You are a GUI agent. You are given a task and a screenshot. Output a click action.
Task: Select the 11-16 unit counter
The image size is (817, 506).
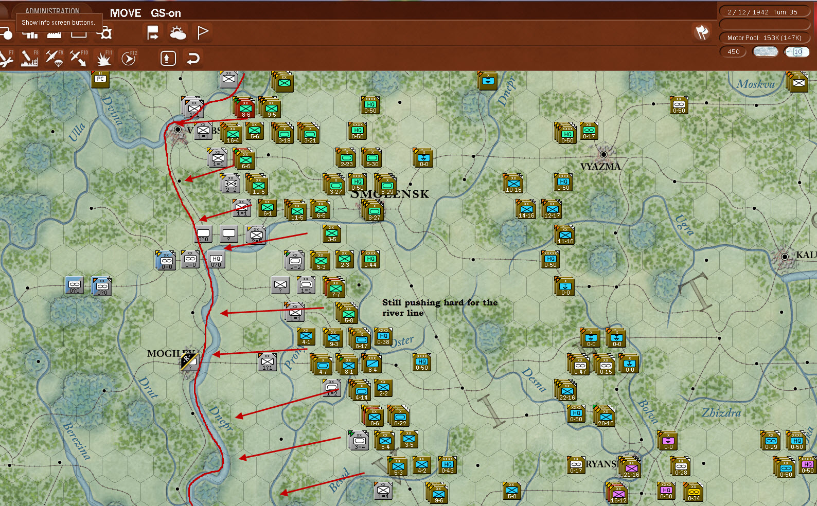coord(565,235)
